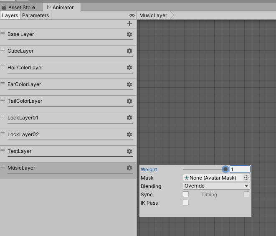Screen dimensions: 276x236
Task: Select the Parameters tab
Action: pyautogui.click(x=35, y=15)
